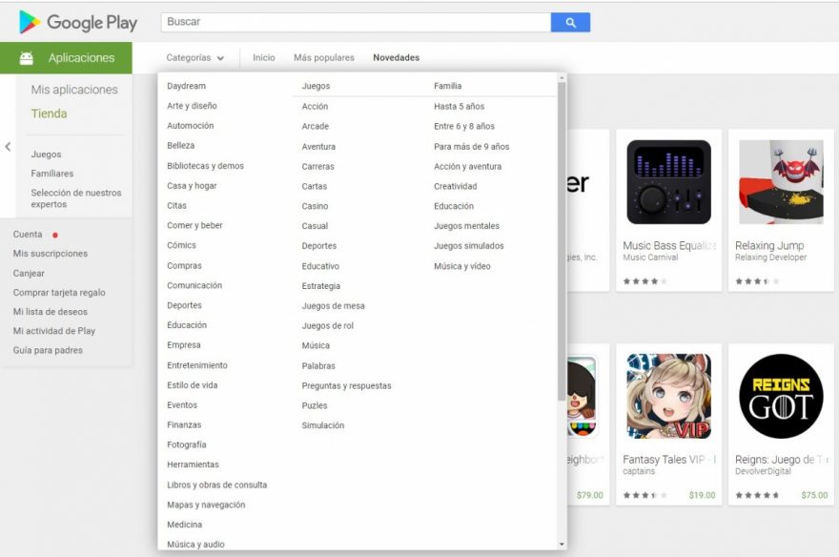Open Relaxing Jump app icon
The image size is (839, 557).
pos(781,182)
